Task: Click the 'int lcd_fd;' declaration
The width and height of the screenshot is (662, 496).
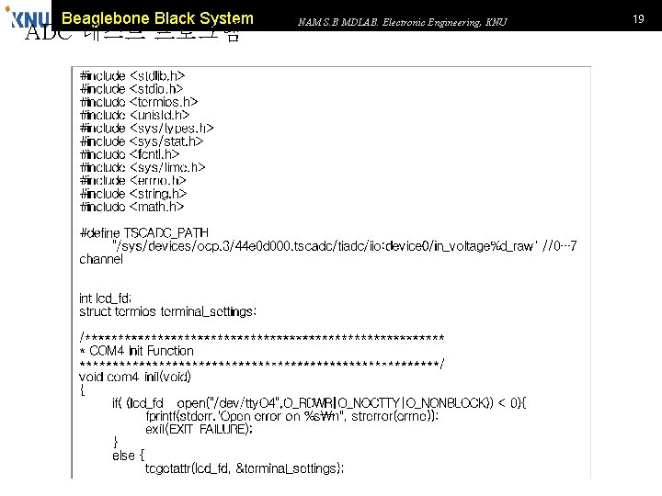Action: coord(105,299)
